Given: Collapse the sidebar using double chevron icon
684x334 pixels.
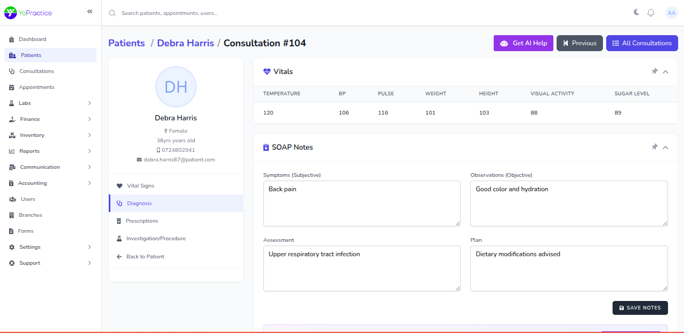Looking at the screenshot, I should [90, 12].
